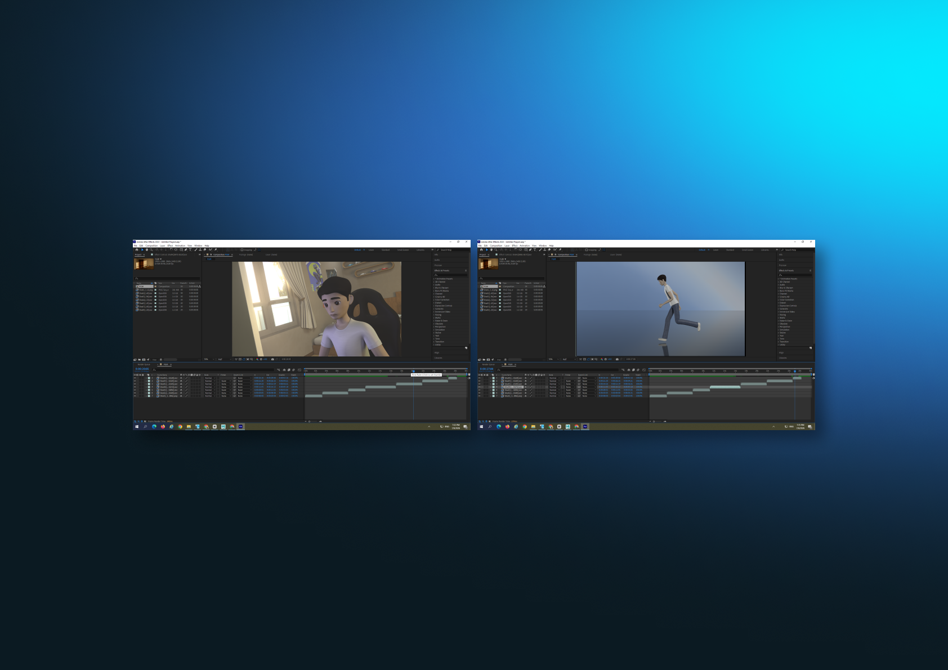Image resolution: width=948 pixels, height=670 pixels.
Task: Expand layer 3 properties in left timeline
Action: click(x=146, y=384)
